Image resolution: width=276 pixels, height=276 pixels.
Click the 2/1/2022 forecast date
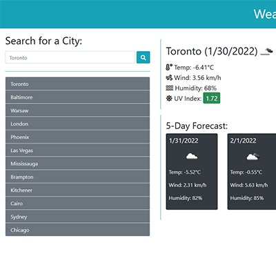(x=243, y=141)
